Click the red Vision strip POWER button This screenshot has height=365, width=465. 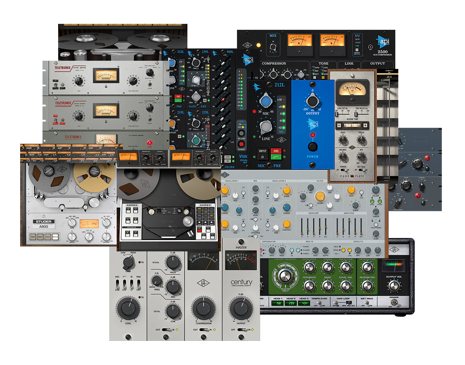(x=241, y=144)
